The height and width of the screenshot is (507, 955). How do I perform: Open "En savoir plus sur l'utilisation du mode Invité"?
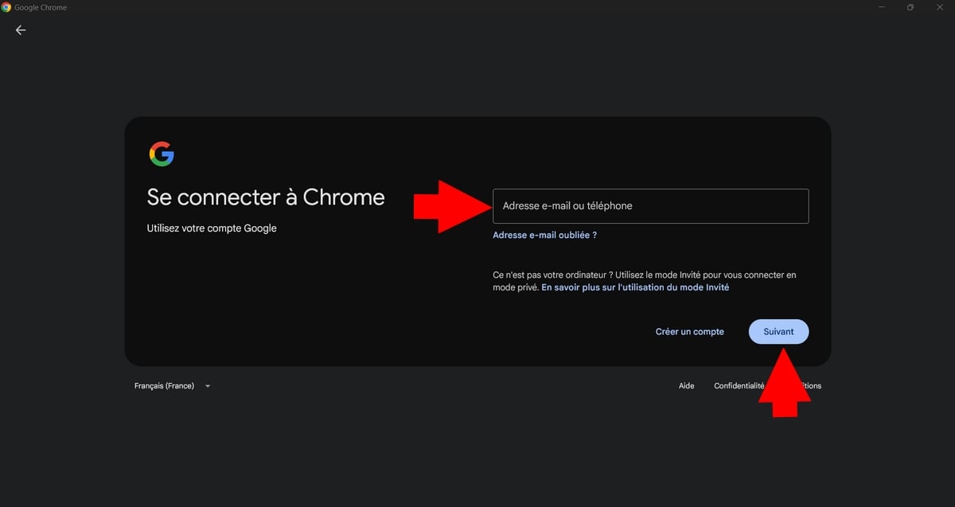[x=635, y=287]
